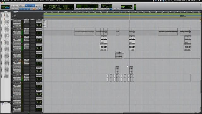This screenshot has width=202, height=114.
Task: Click the horizontal scrollbar thumb at bottom
Action: click(142, 113)
